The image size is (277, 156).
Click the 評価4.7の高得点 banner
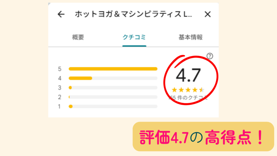(203, 136)
